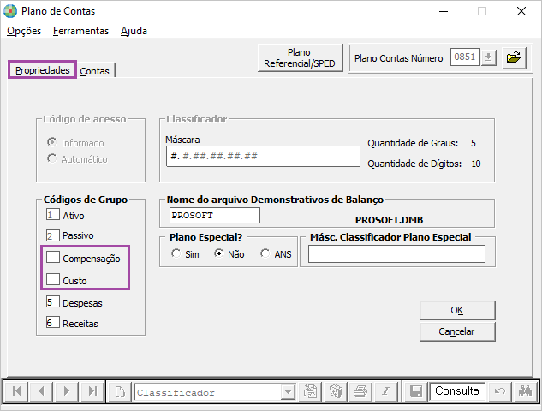Click the PROSOFT file name field
The width and height of the screenshot is (542, 411).
click(215, 216)
